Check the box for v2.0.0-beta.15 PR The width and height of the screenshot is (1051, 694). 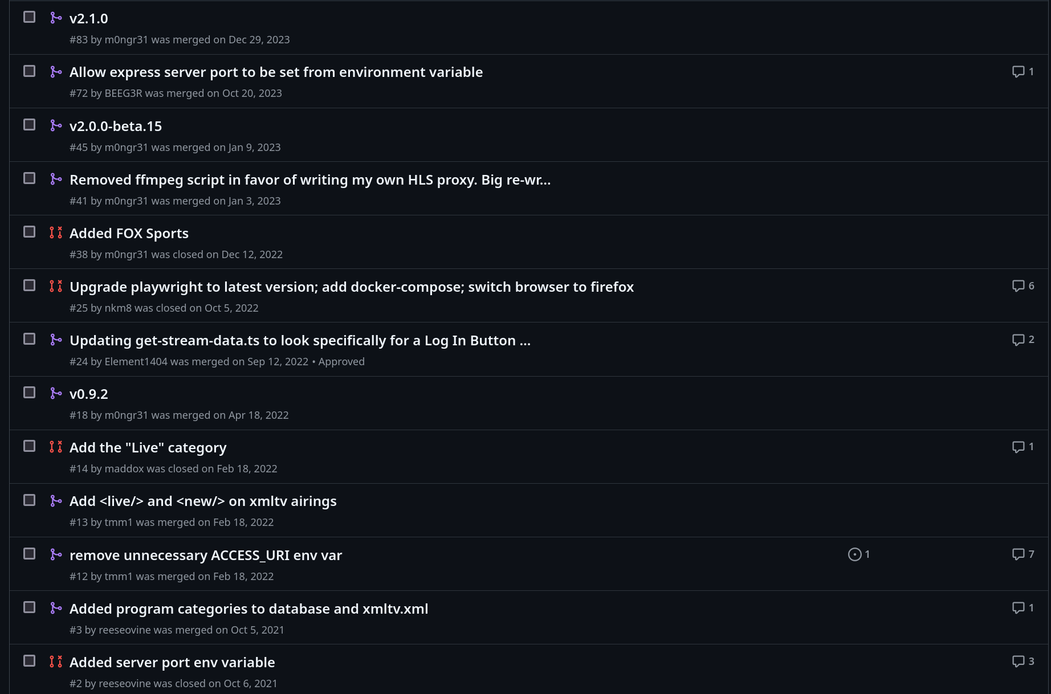click(x=29, y=125)
